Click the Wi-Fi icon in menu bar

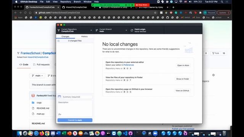tap(181, 2)
